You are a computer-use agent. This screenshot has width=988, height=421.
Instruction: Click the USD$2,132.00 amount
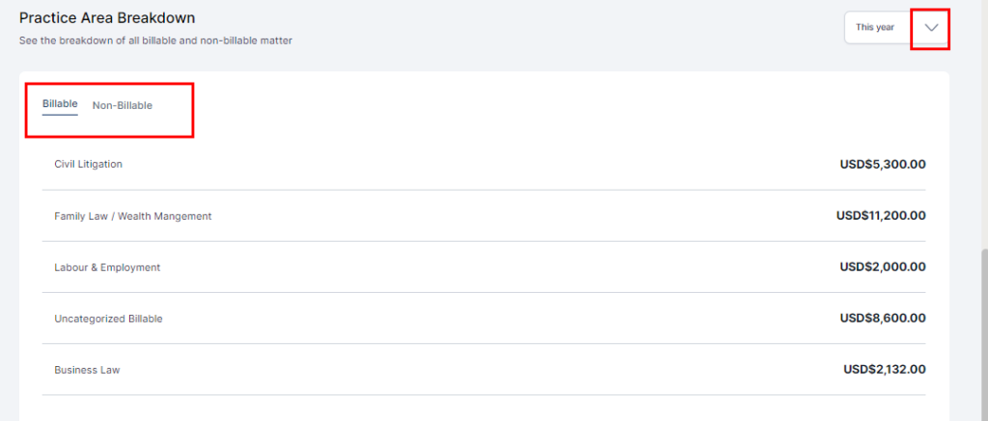[884, 370]
